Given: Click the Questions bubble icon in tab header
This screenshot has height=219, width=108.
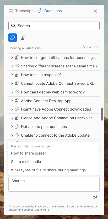Looking at the screenshot, I should click(x=40, y=11).
